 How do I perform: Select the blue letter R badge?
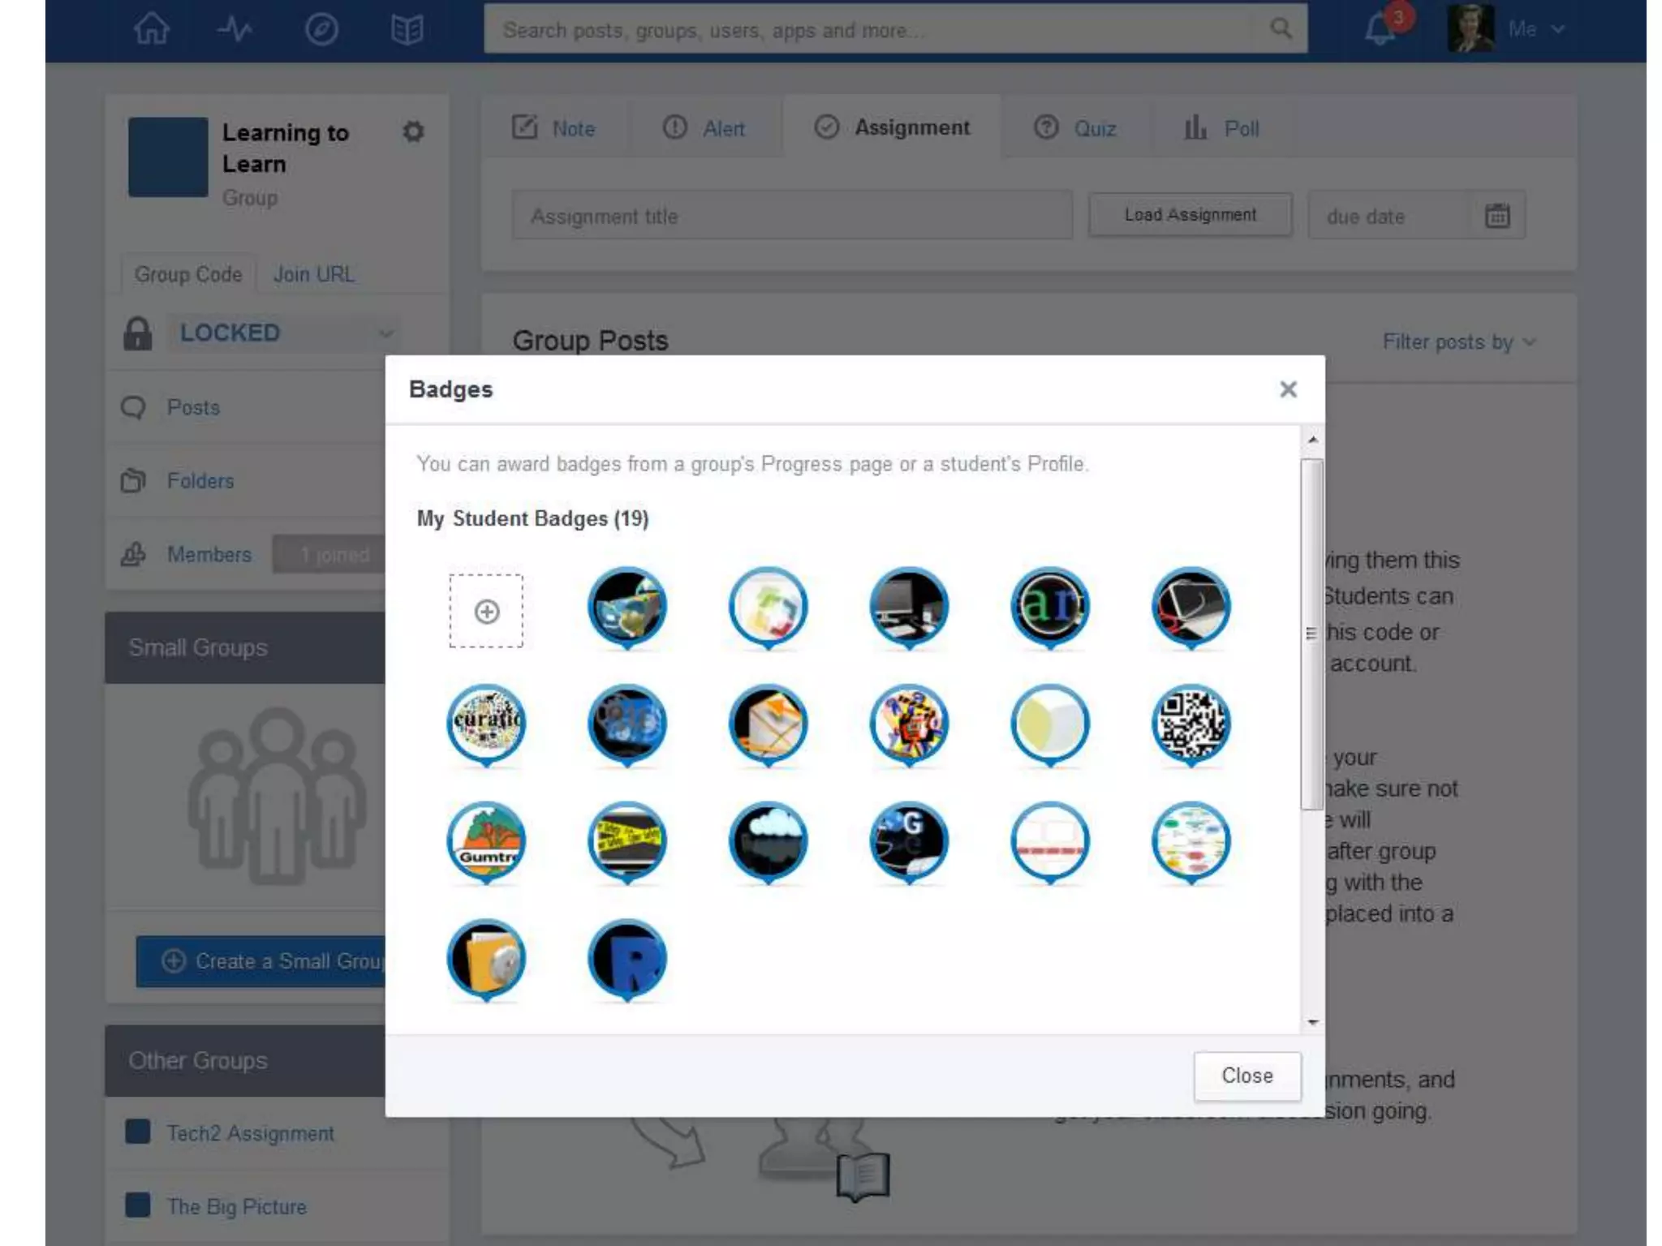627,958
